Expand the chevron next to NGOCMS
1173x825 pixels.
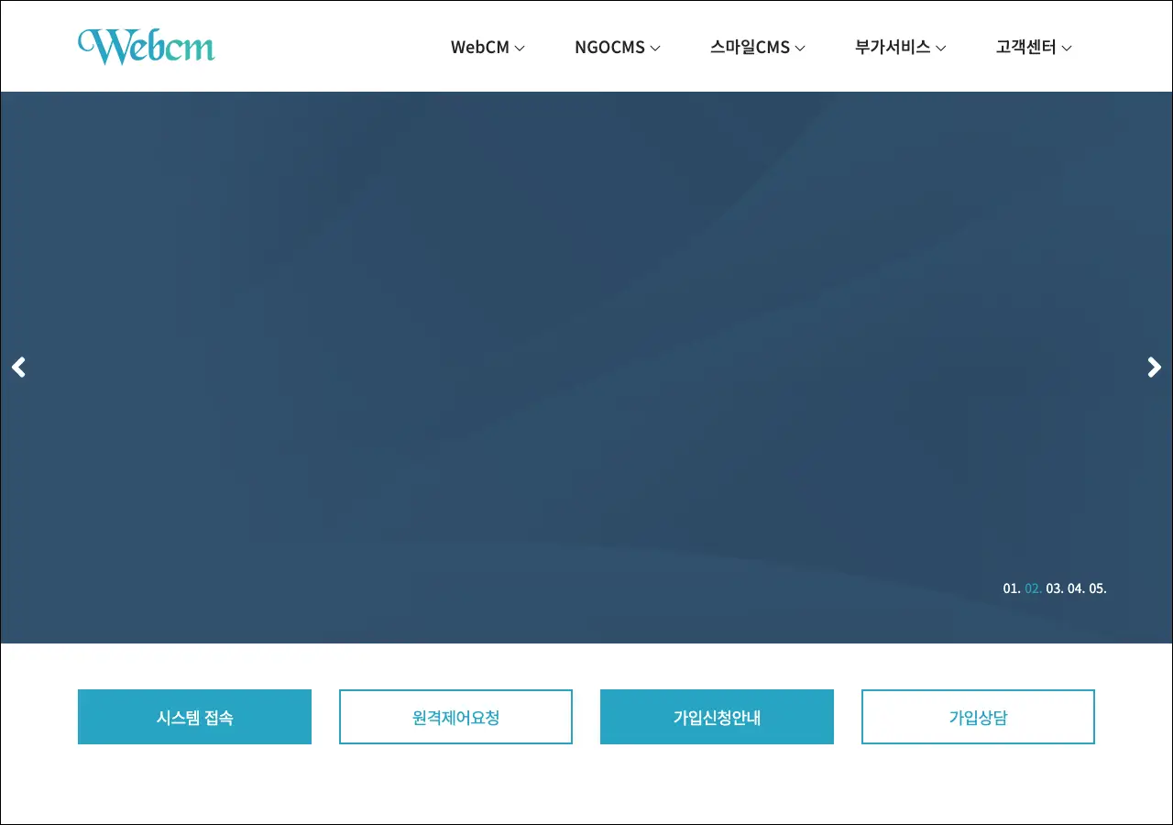pyautogui.click(x=655, y=49)
